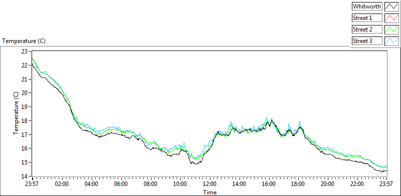Viewport: 401px width, 196px height.
Task: Click the 04:00 time axis marker
Action: click(92, 184)
